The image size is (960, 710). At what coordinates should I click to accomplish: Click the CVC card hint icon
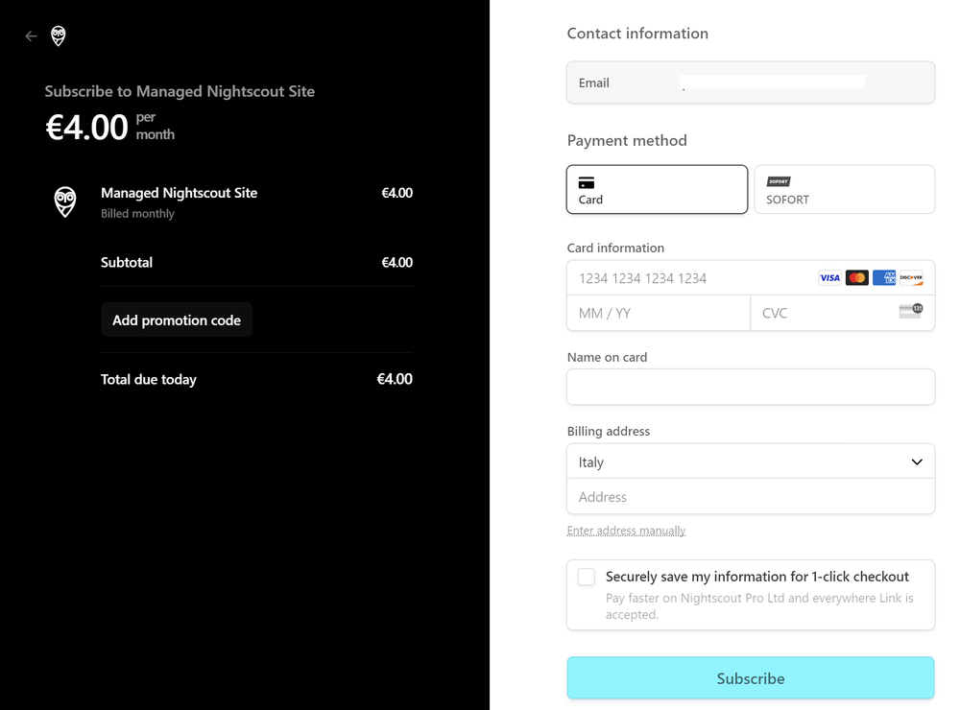911,311
